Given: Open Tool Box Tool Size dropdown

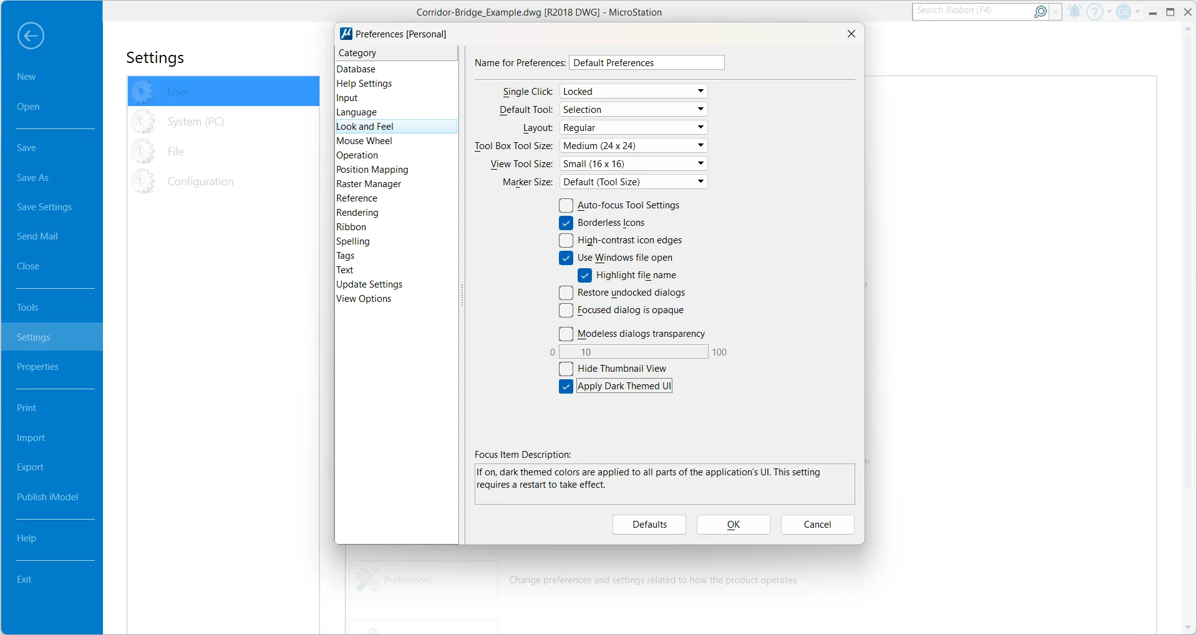Looking at the screenshot, I should pyautogui.click(x=633, y=145).
